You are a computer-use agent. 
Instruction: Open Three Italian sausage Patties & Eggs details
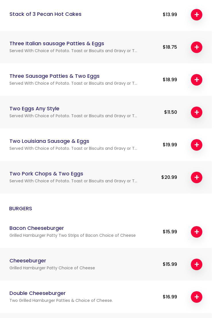click(57, 43)
